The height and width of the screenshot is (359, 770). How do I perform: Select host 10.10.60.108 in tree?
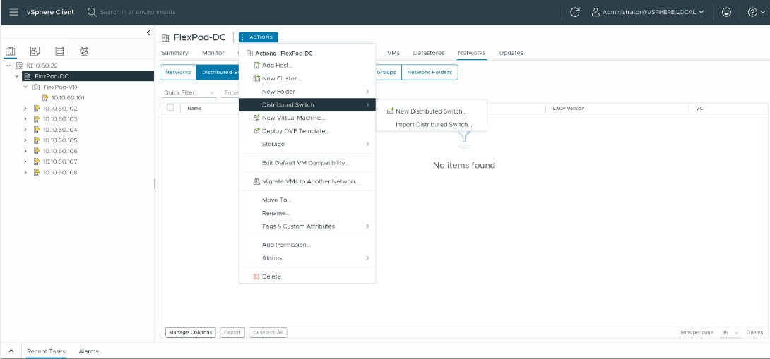(59, 173)
